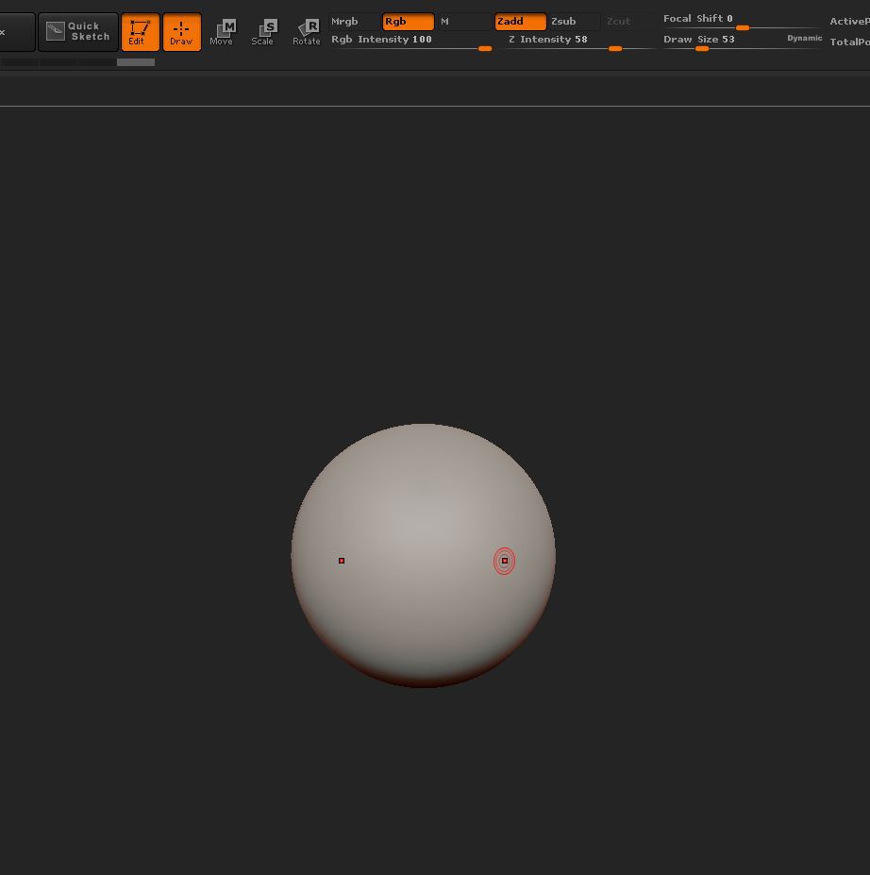Toggle Draw mode button

pyautogui.click(x=182, y=32)
